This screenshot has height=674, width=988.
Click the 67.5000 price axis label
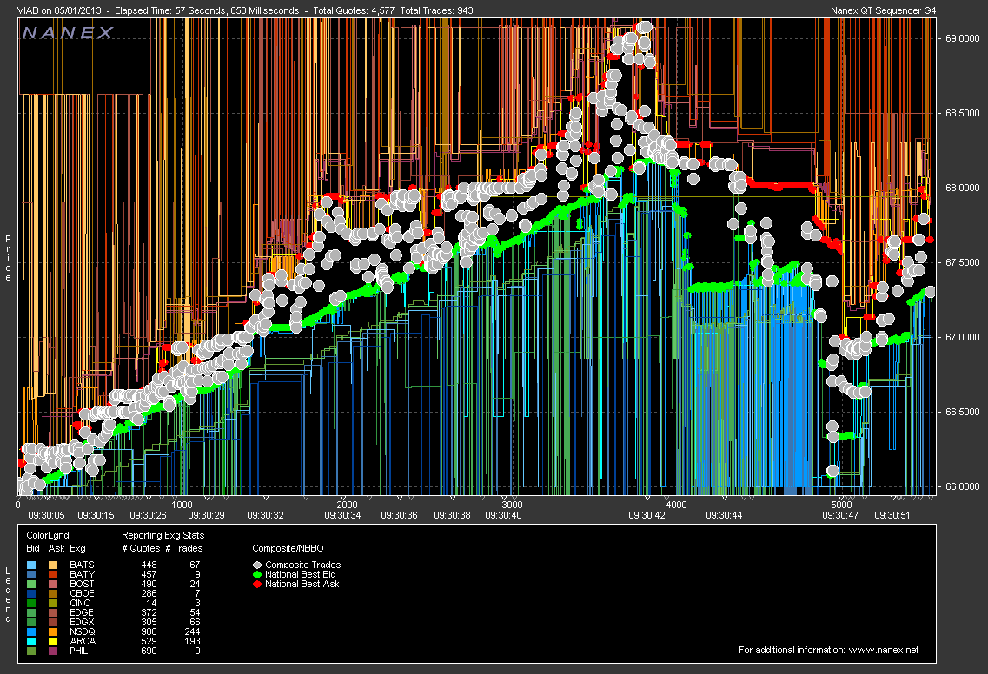[962, 262]
